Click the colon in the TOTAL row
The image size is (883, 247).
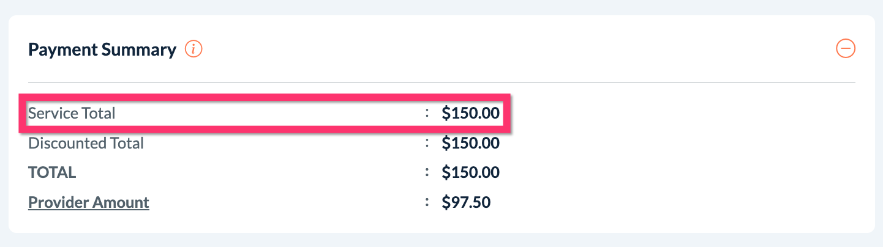pyautogui.click(x=427, y=172)
